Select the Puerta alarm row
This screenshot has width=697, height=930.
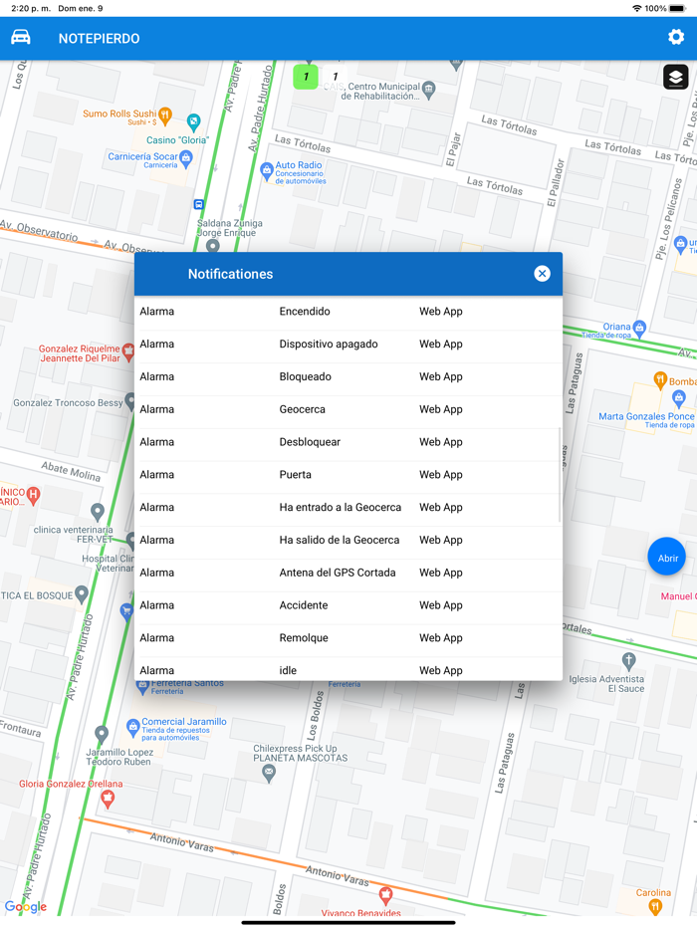point(348,475)
